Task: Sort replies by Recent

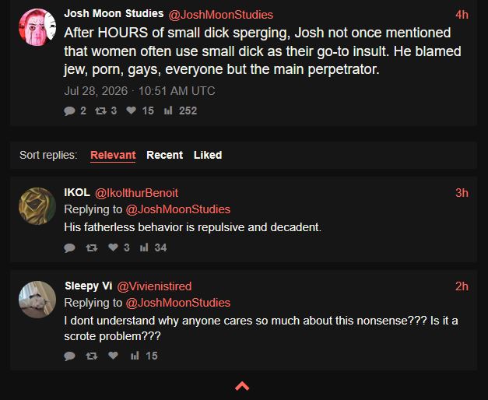Action: 165,155
